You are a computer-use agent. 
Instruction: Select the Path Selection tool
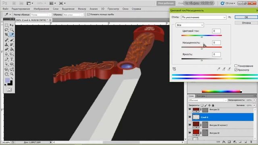[6, 64]
